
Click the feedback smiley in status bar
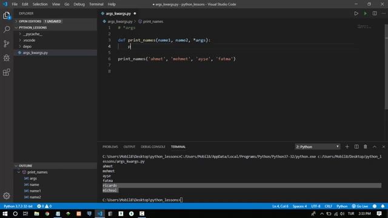click(375, 206)
